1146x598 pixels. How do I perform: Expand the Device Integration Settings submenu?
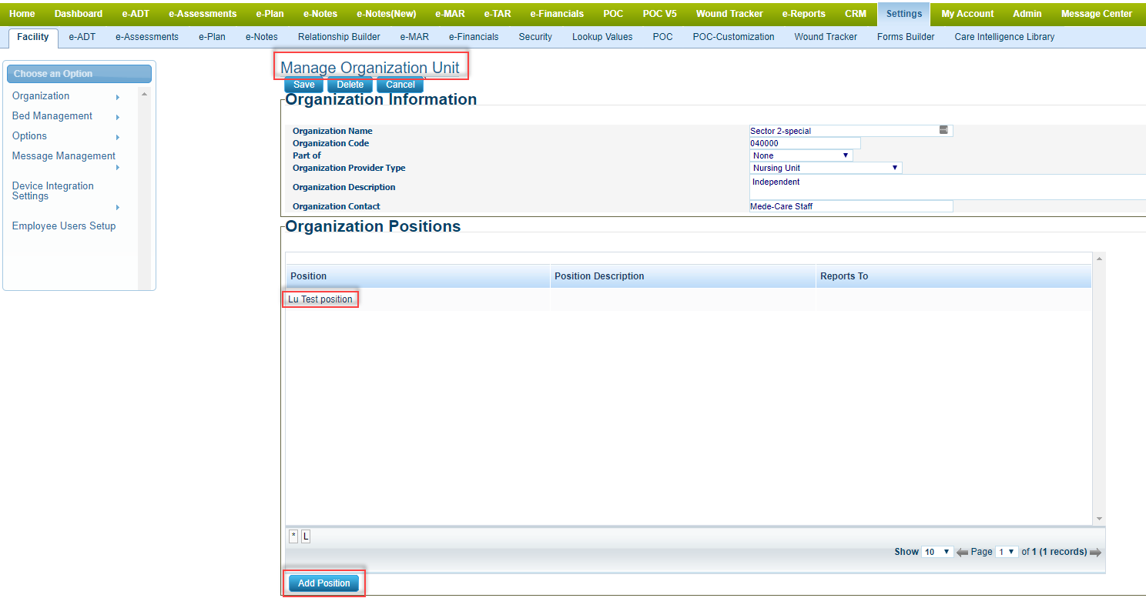coord(117,207)
